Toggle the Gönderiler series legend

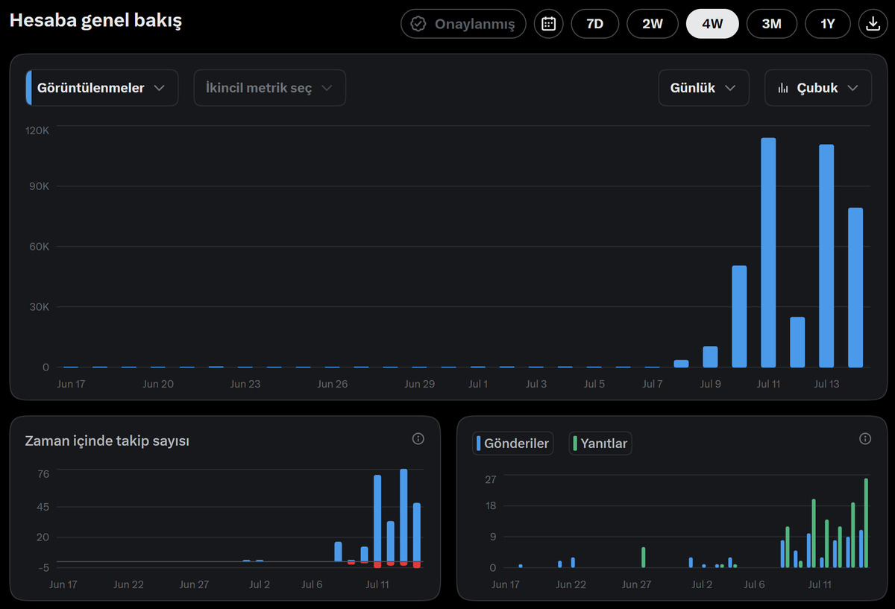(x=513, y=444)
